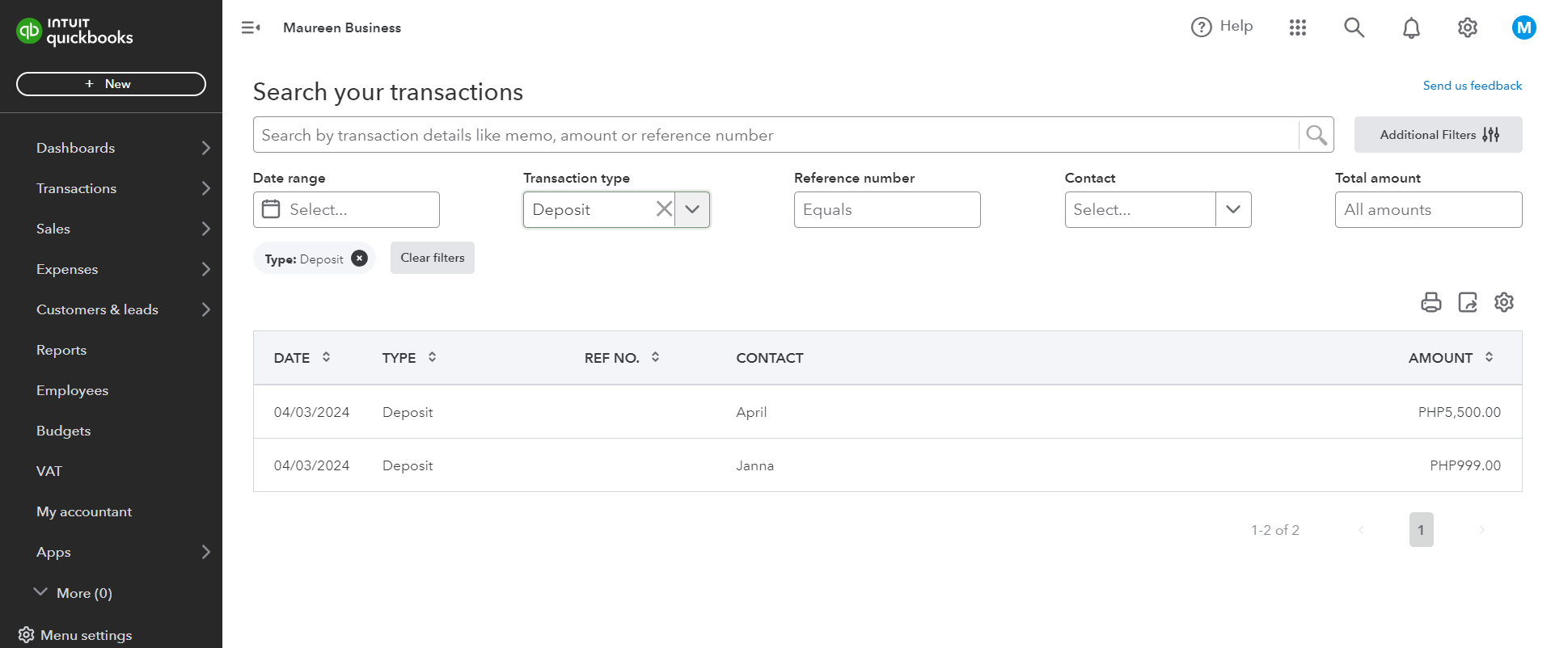
Task: Remove the Type: Deposit filter chip
Action: click(360, 259)
